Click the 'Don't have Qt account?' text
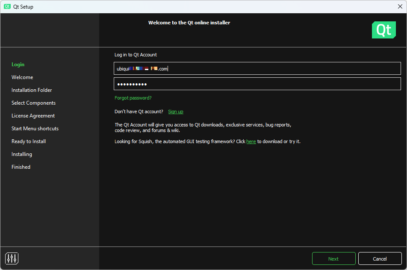This screenshot has width=407, height=270. point(139,112)
